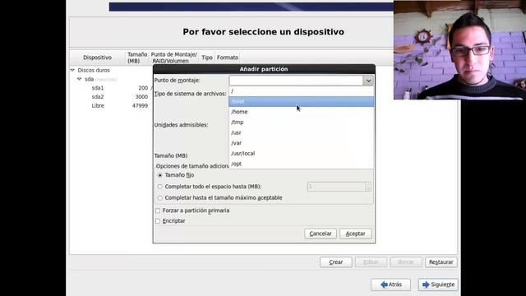
Task: Click the 200 size value for sda1
Action: (143, 88)
